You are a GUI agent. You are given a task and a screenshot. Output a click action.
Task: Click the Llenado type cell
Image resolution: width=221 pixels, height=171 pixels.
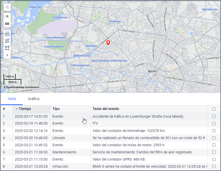tap(59, 138)
